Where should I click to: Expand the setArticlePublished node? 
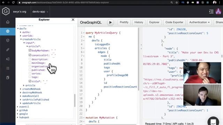coord(21,100)
